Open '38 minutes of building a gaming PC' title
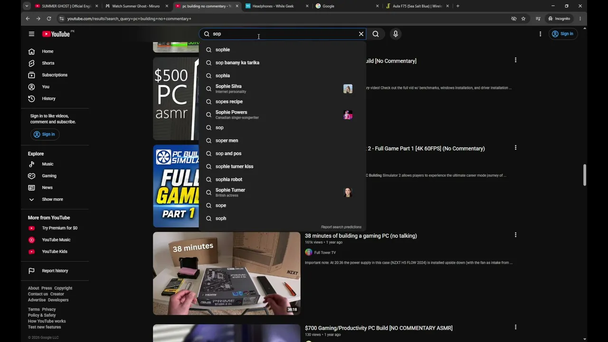 tap(361, 236)
